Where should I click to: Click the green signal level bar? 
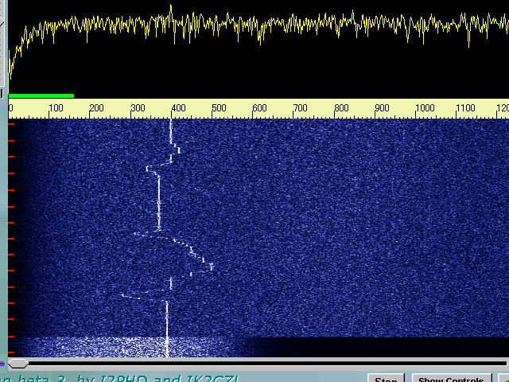41,95
